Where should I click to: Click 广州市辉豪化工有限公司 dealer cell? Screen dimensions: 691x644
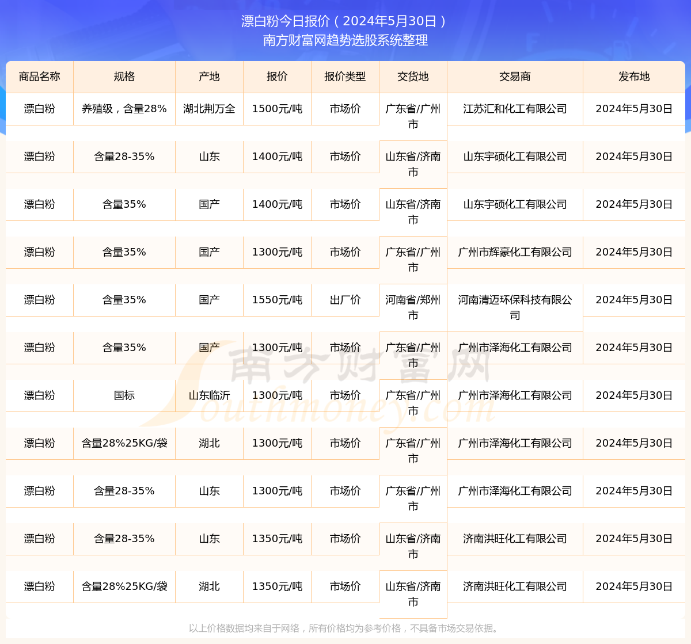(515, 252)
